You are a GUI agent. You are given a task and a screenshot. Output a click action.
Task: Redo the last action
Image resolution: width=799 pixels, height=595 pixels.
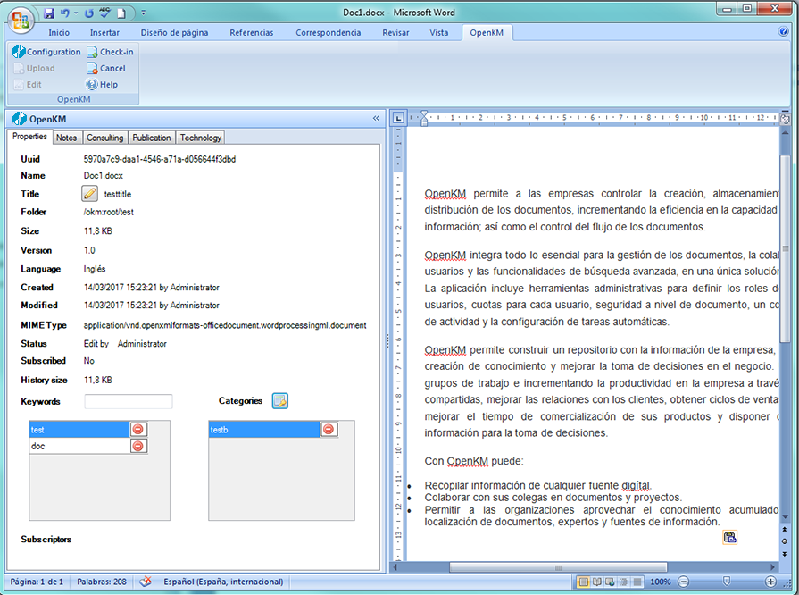[x=89, y=13]
